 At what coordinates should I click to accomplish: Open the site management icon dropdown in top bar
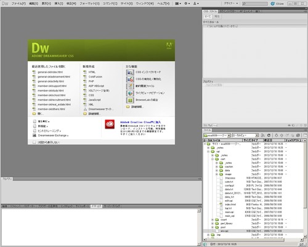(x=196, y=4)
